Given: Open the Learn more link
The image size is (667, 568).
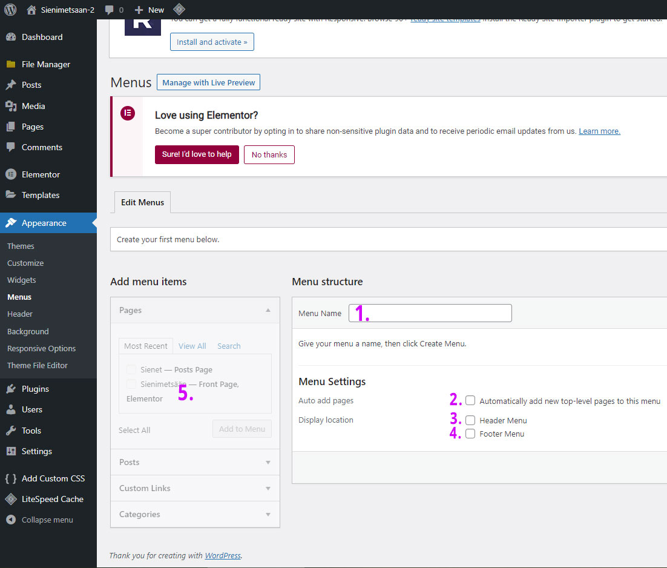Looking at the screenshot, I should tap(599, 131).
